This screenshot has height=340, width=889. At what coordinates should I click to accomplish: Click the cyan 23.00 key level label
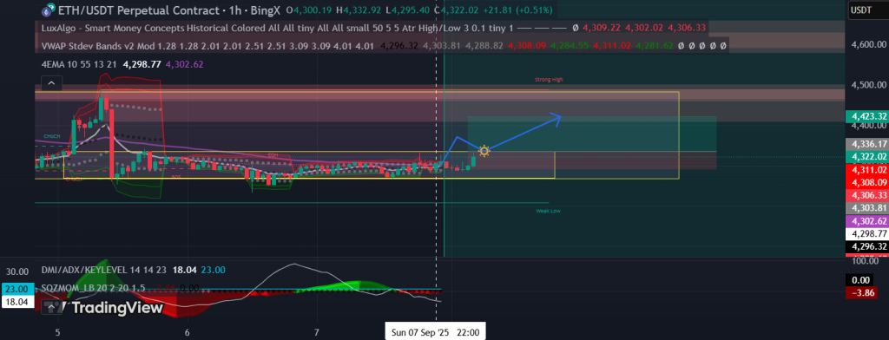[17, 288]
